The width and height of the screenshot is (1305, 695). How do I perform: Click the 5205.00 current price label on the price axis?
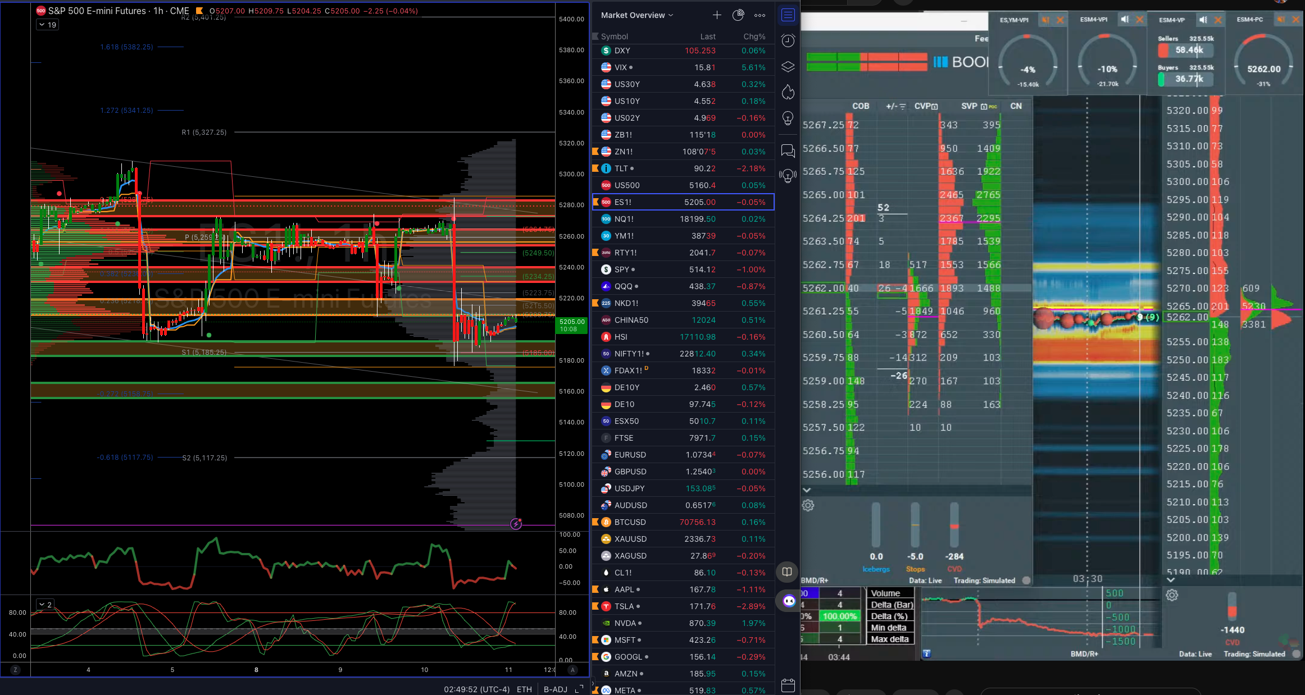click(x=571, y=325)
